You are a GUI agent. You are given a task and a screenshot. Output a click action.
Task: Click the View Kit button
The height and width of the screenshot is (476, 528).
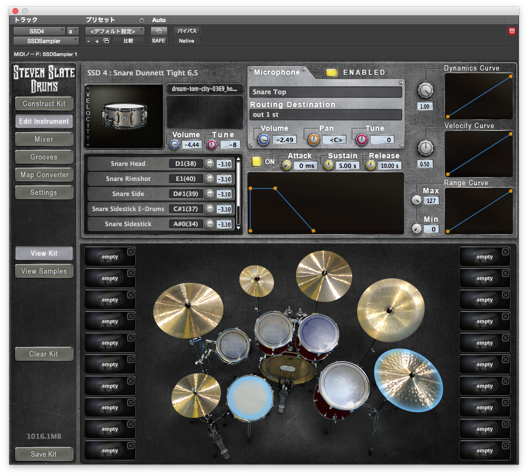point(44,254)
